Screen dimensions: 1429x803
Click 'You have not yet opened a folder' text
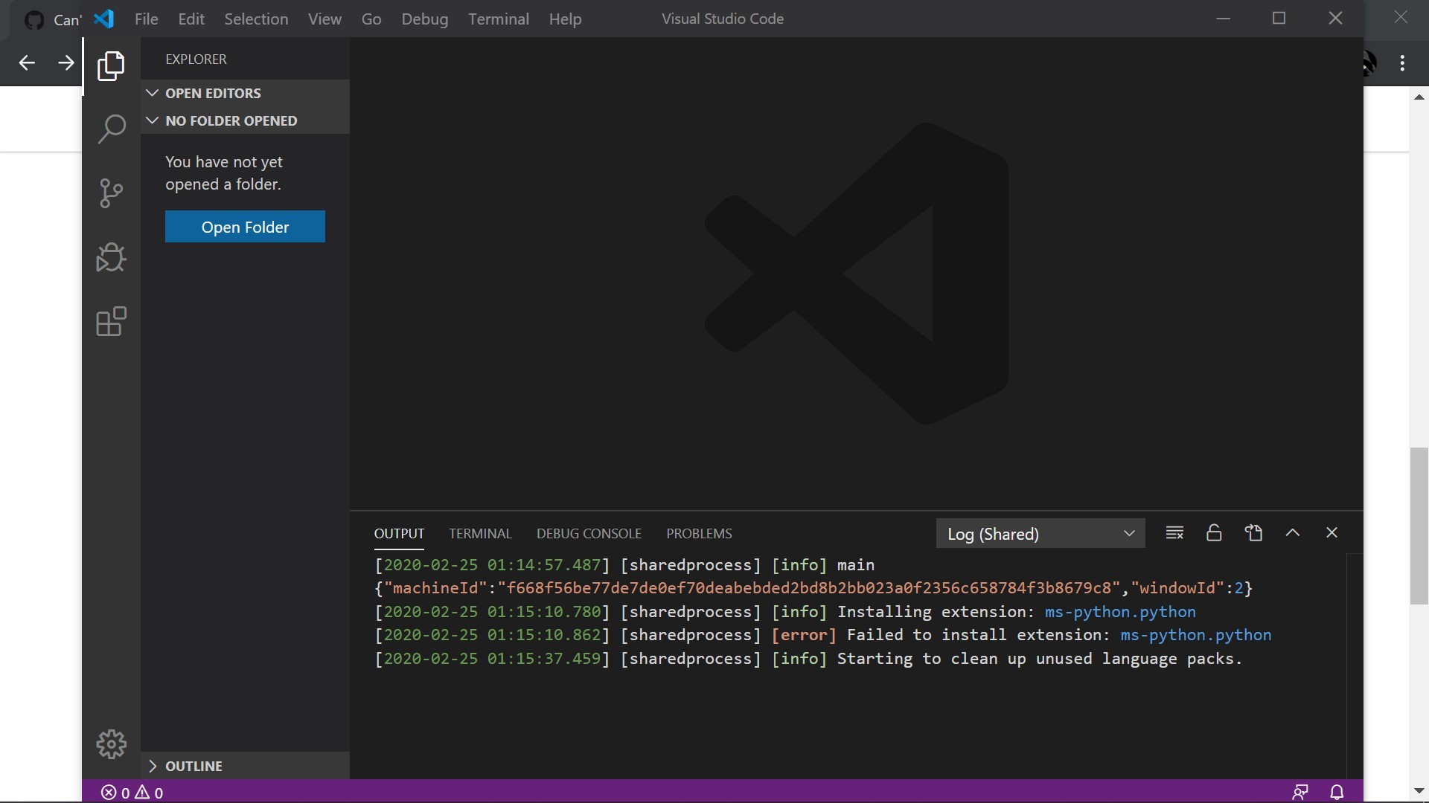(224, 173)
